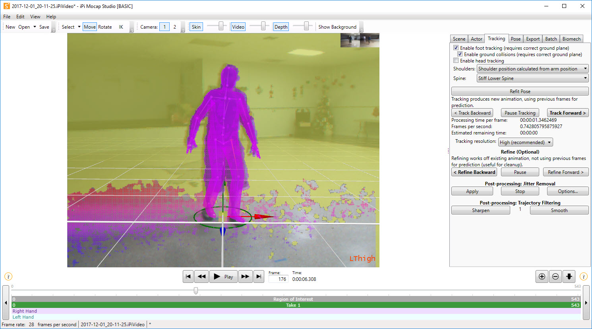The height and width of the screenshot is (329, 592).
Task: Click Pause Tracking button
Action: (520, 113)
